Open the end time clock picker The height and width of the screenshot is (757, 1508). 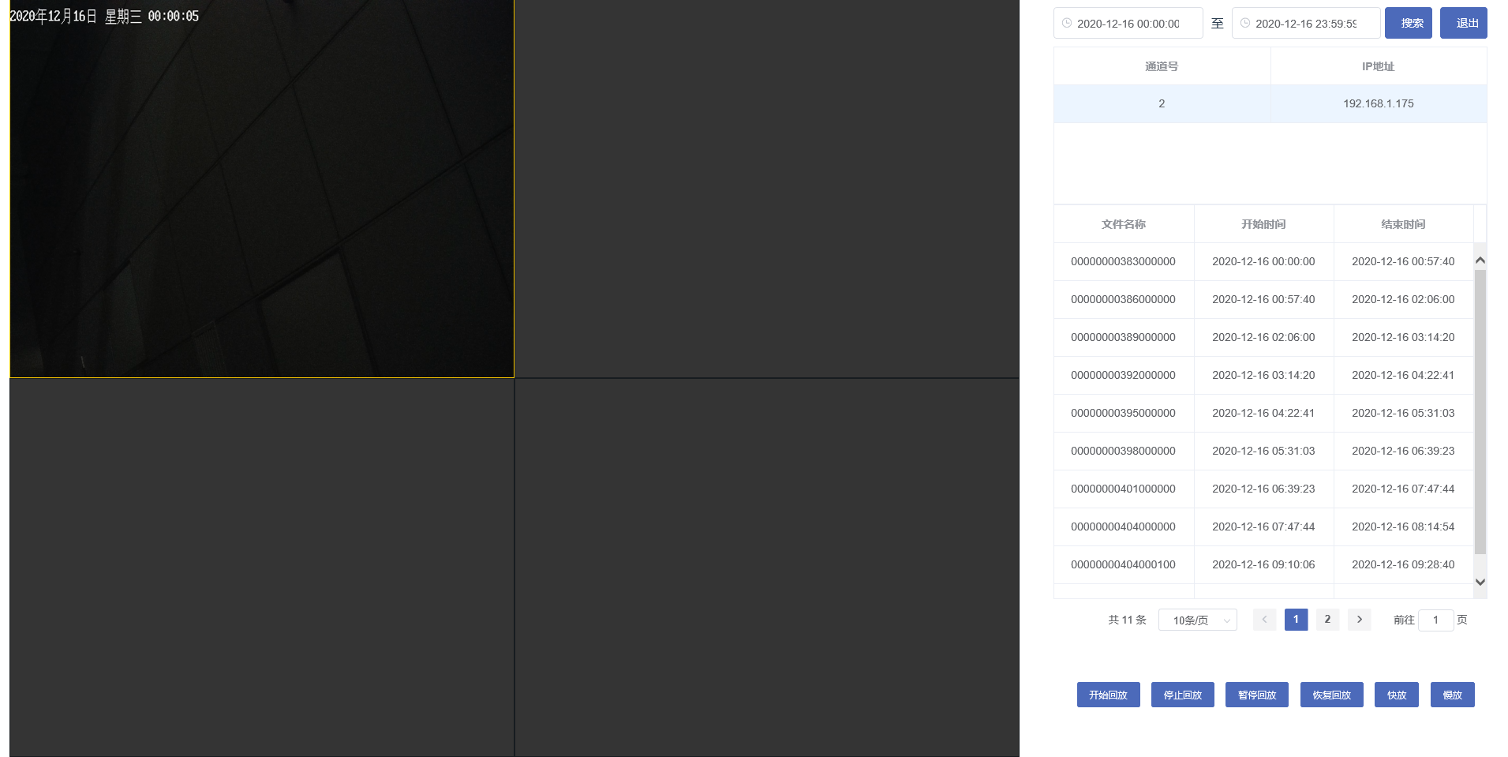1247,23
